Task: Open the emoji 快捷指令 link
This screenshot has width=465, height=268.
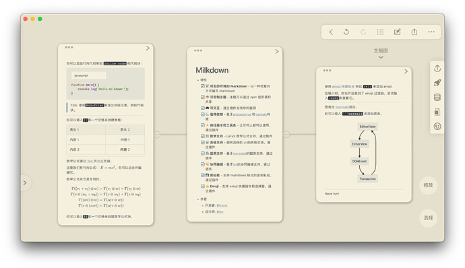Action: [343, 87]
